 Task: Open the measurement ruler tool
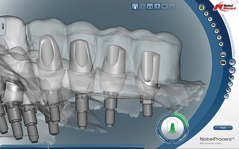coord(223,54)
